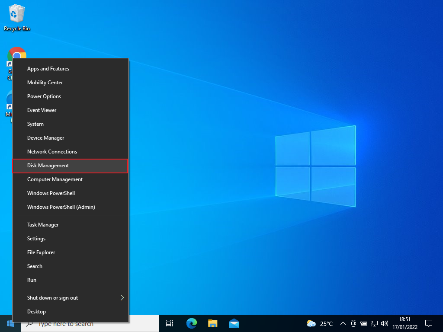Open the network tray icon

pos(374,323)
